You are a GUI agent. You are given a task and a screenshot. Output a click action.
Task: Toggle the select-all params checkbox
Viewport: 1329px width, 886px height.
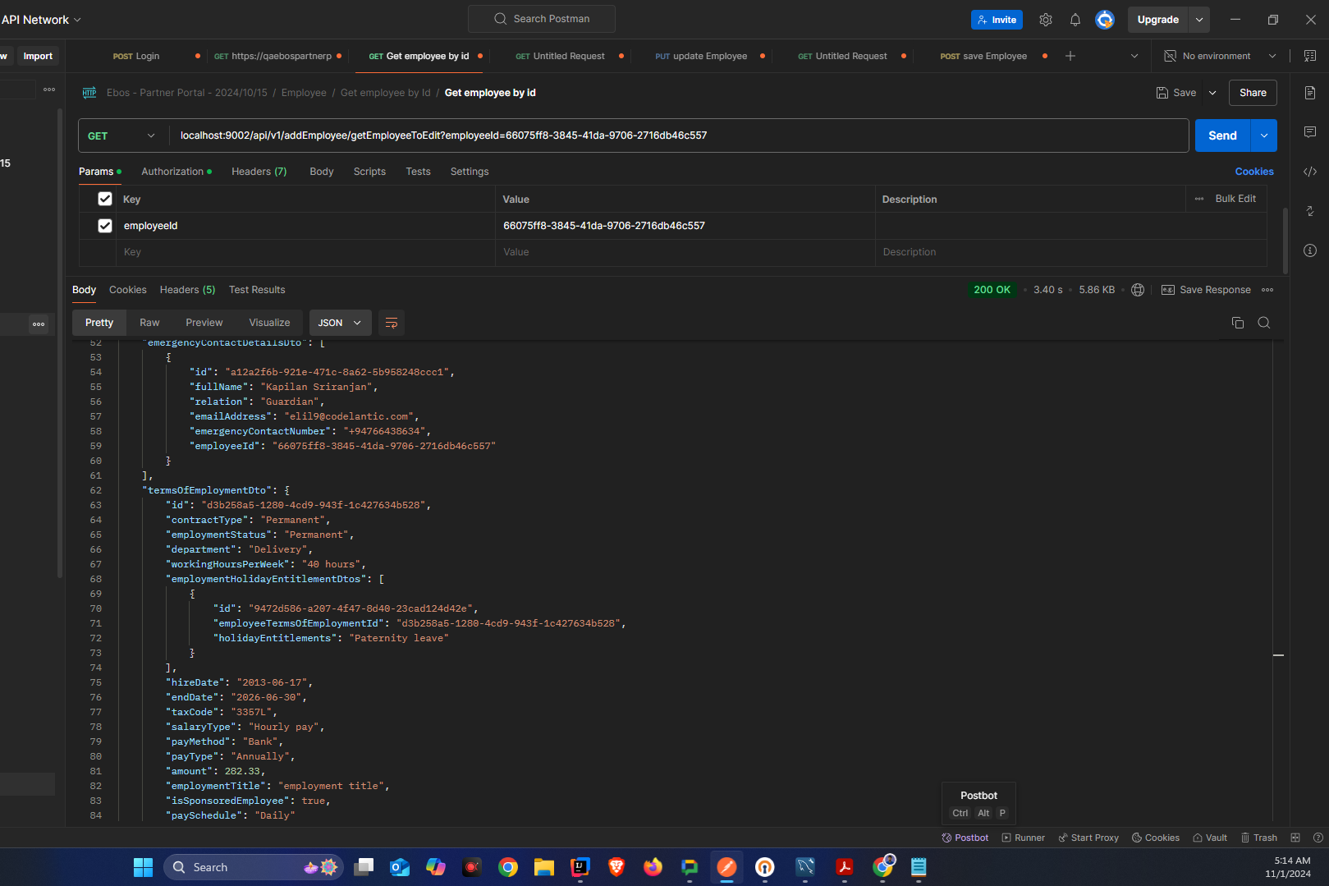click(x=105, y=199)
